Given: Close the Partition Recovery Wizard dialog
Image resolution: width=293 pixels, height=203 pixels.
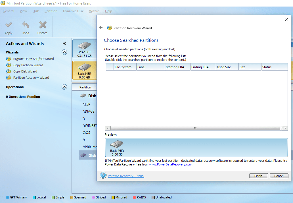Looking at the screenshot, I should pos(287,19).
